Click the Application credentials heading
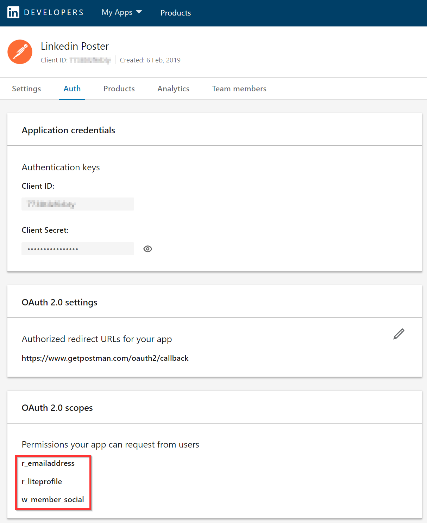 pos(68,130)
